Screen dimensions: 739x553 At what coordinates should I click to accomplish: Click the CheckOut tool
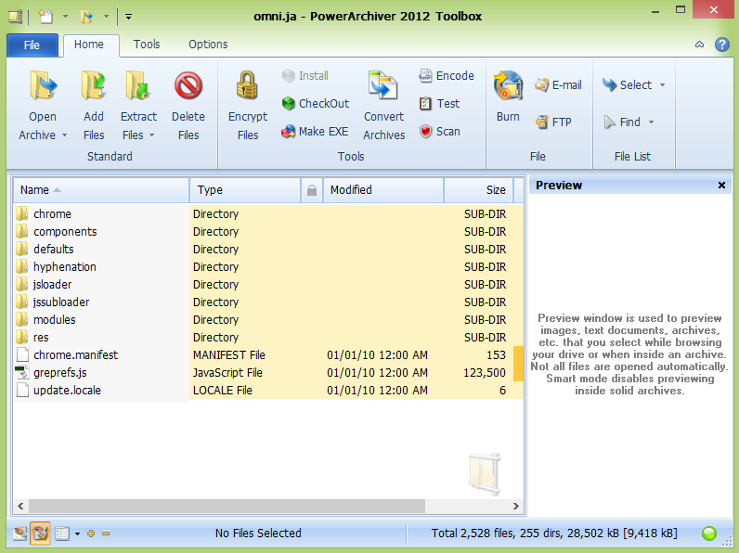click(315, 104)
